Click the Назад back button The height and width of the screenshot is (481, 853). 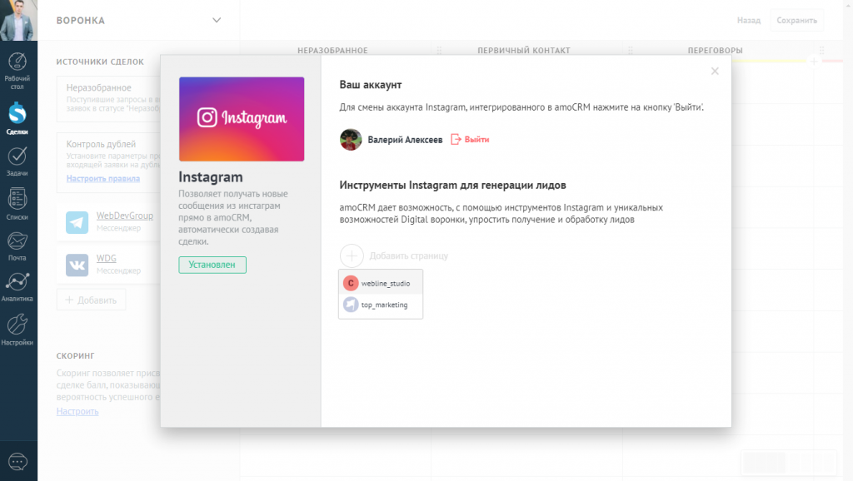point(749,20)
